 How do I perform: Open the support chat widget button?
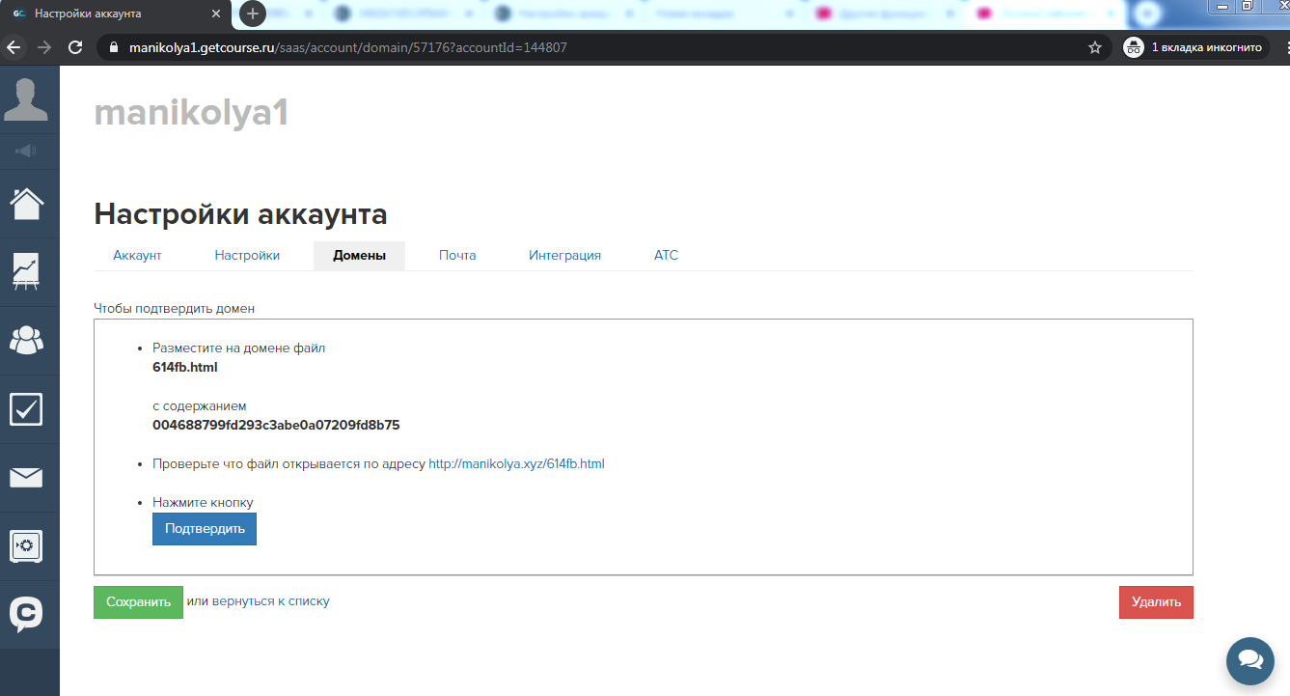tap(1250, 660)
